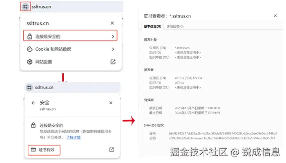Click the certificate icon beside 证书有效
Screen dimensions: 286x163
click(x=34, y=150)
